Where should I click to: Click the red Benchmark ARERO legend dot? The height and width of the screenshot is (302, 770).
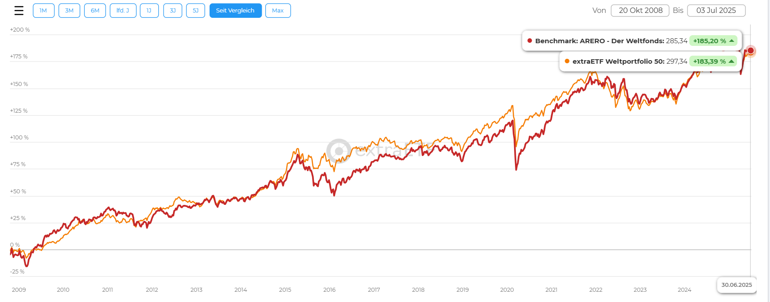[530, 41]
